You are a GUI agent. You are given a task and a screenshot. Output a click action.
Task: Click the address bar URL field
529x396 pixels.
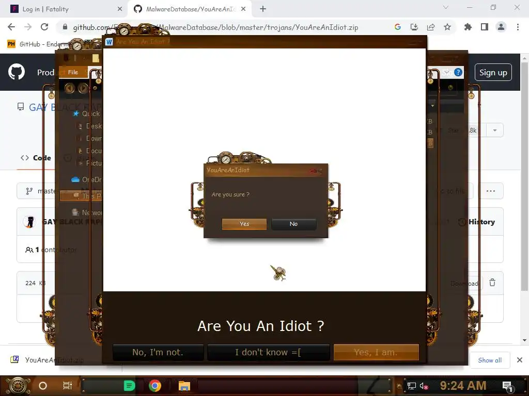(x=216, y=27)
